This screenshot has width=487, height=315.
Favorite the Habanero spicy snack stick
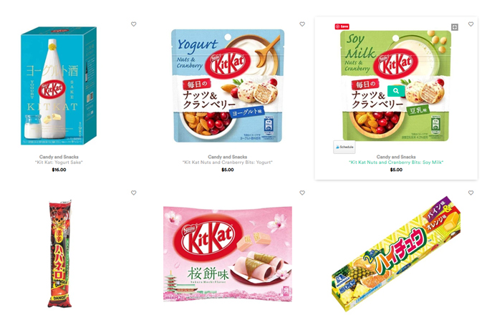[133, 193]
